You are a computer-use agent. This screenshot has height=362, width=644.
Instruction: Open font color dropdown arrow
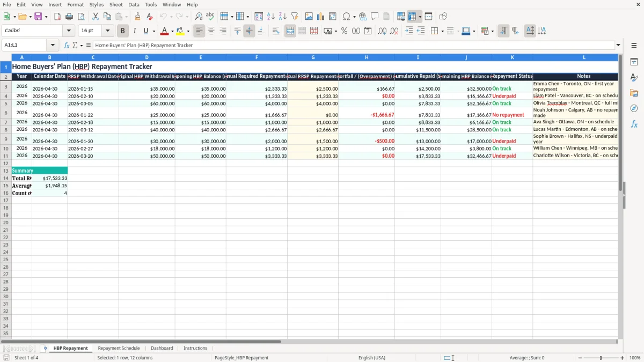(172, 31)
